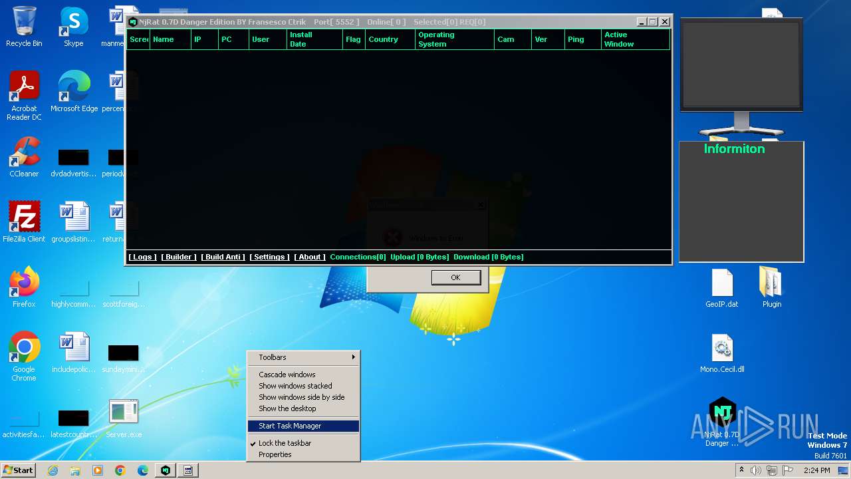The height and width of the screenshot is (479, 851).
Task: Choose Show windows side by side
Action: click(303, 397)
